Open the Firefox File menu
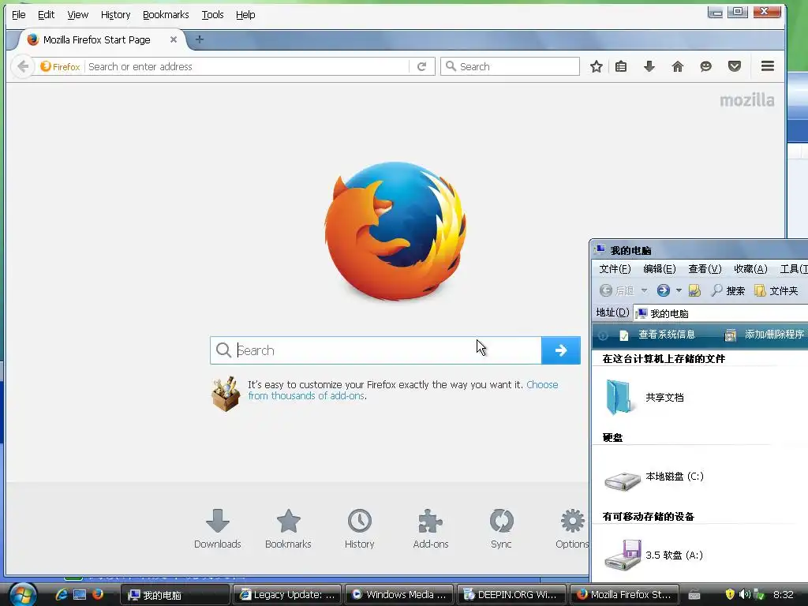 (19, 15)
